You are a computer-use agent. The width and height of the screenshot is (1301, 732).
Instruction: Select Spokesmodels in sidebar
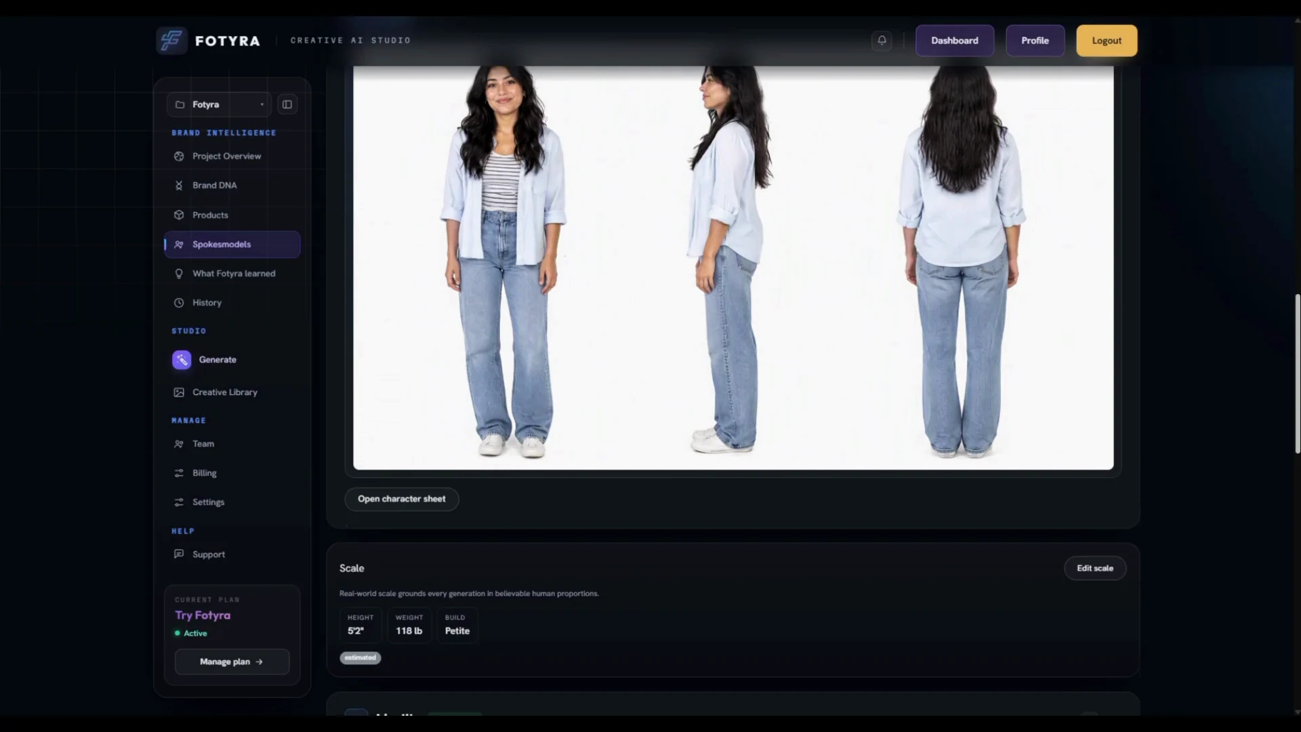click(x=232, y=245)
